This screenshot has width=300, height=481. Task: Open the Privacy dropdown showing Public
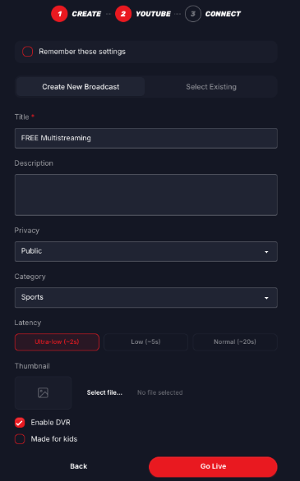tap(145, 251)
